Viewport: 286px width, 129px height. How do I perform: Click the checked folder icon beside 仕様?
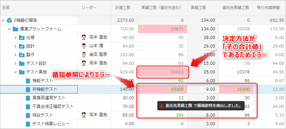click(22, 38)
